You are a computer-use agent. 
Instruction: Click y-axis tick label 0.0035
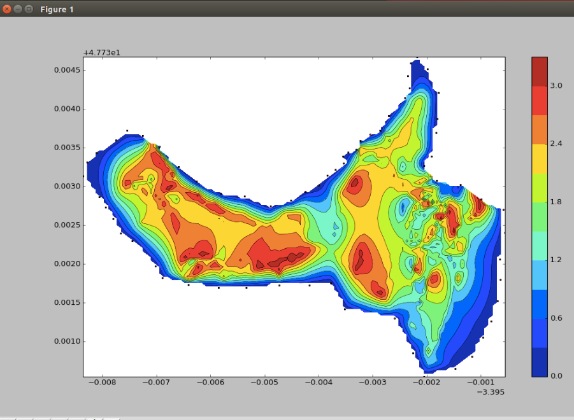click(67, 147)
